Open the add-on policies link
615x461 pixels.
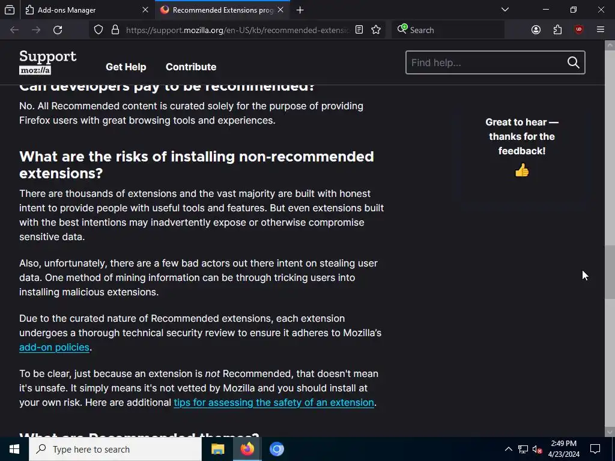click(x=54, y=348)
